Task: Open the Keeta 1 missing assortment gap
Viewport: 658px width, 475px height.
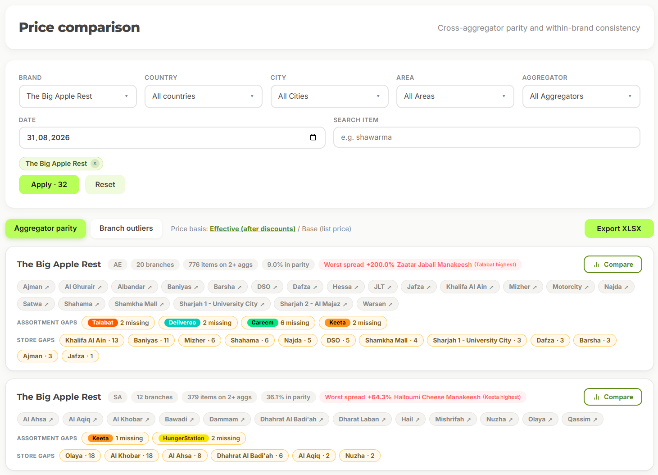Action: [x=115, y=438]
